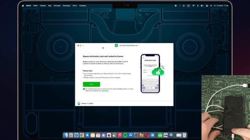
Task: Click the Bluetooth icon in menu bar
Action: [x=198, y=5]
